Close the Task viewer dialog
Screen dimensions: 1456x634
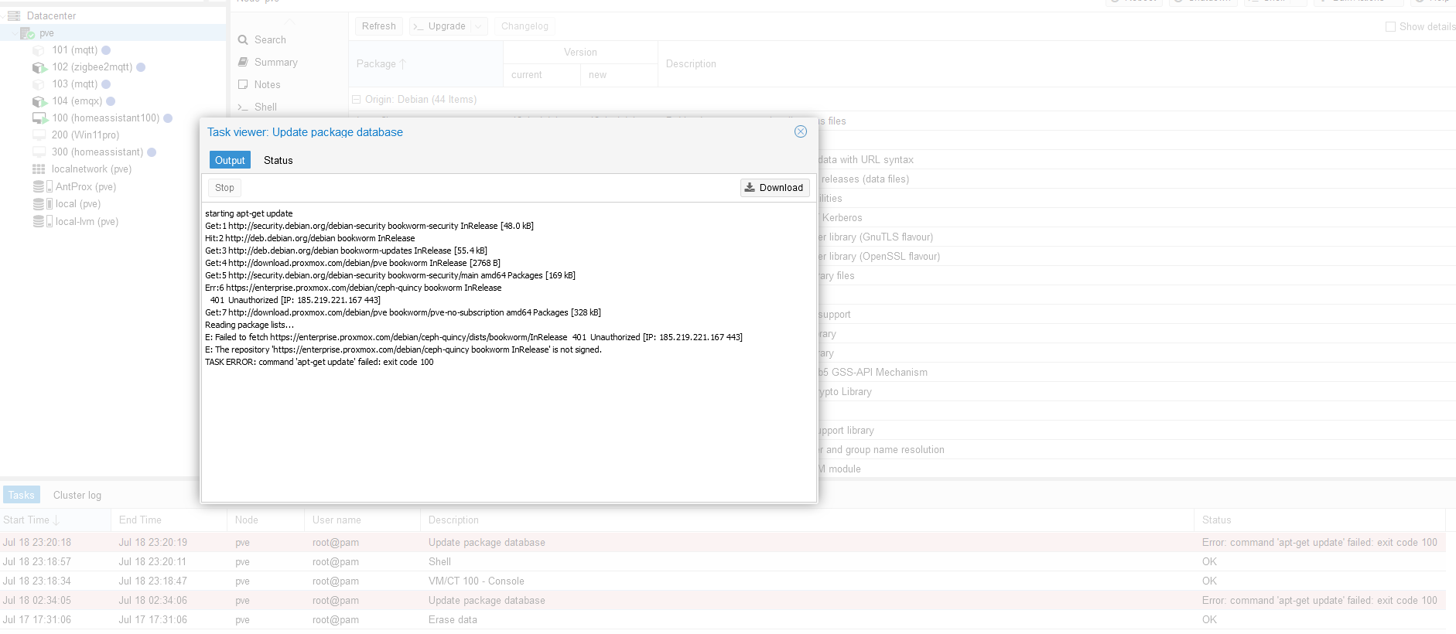point(801,132)
